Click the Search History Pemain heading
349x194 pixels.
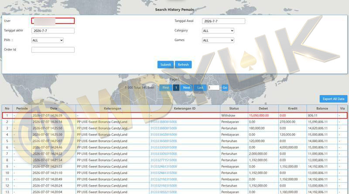coord(174,10)
